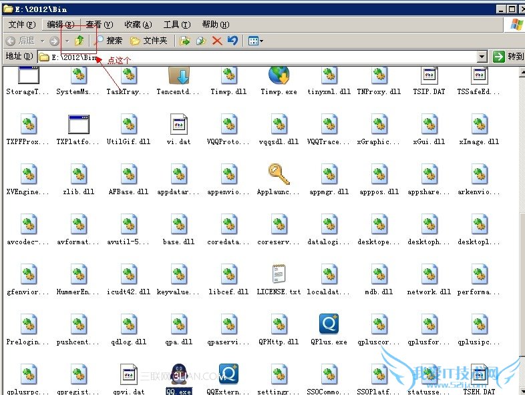Expand the Views dropdown in toolbar

(256, 41)
